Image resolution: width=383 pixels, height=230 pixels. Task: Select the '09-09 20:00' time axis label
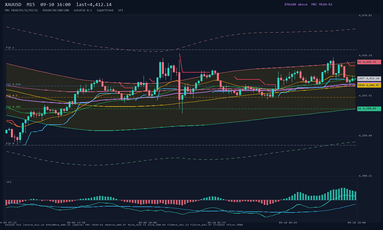[148, 223]
